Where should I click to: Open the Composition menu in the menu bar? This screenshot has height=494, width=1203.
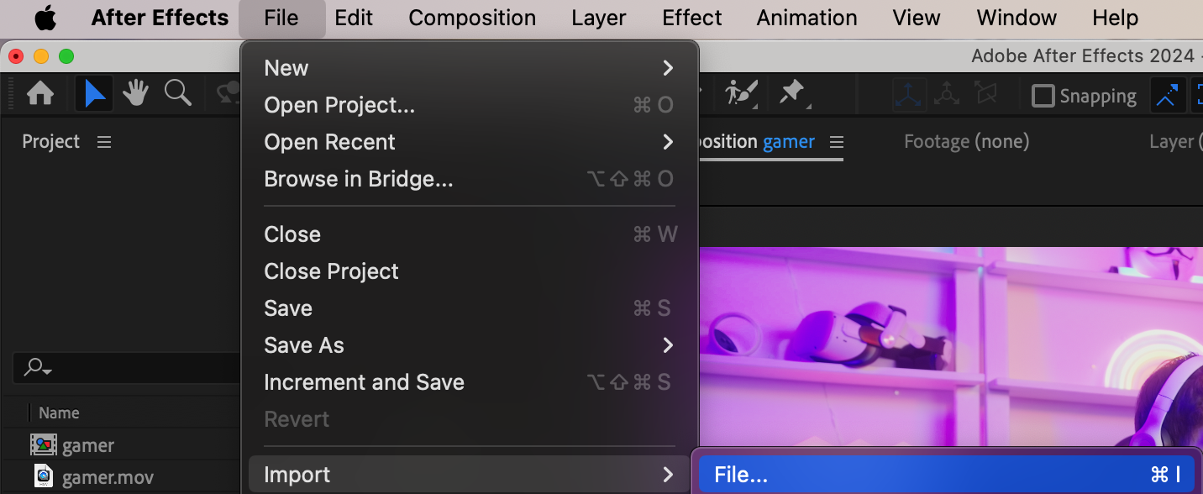[472, 18]
